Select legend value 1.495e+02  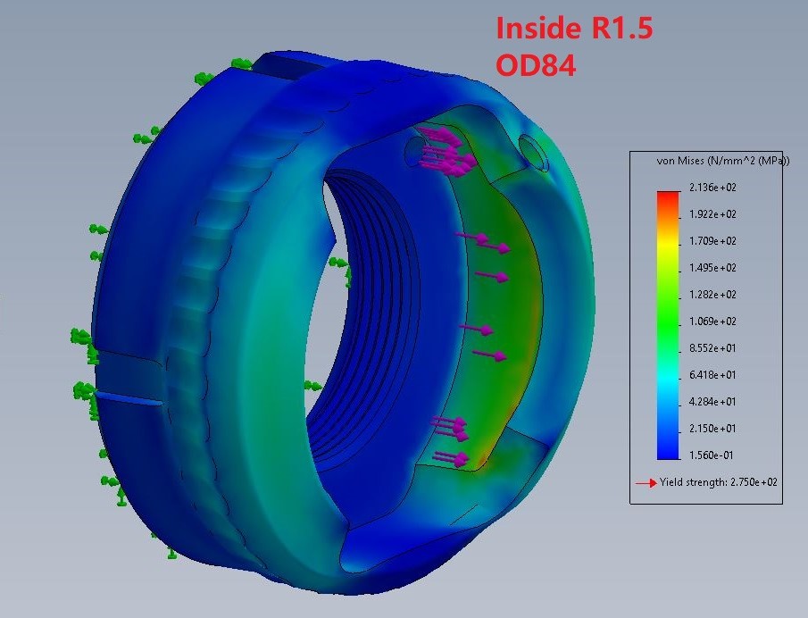pyautogui.click(x=712, y=268)
